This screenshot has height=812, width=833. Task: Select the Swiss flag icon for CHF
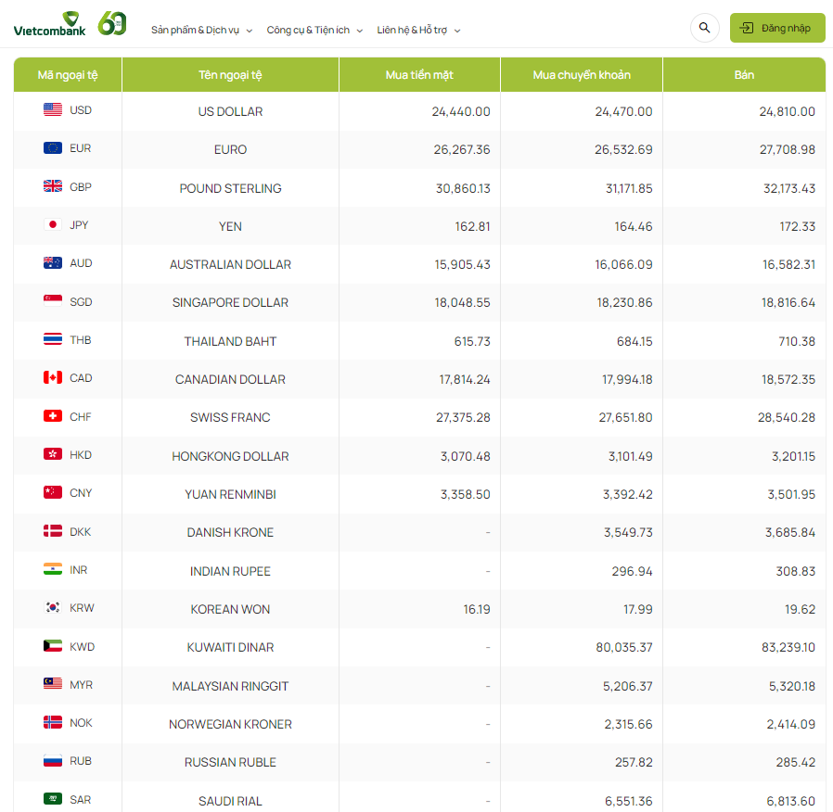pos(53,416)
